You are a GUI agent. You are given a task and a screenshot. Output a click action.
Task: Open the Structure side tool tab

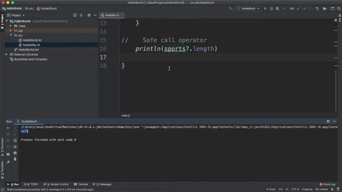tap(2, 147)
